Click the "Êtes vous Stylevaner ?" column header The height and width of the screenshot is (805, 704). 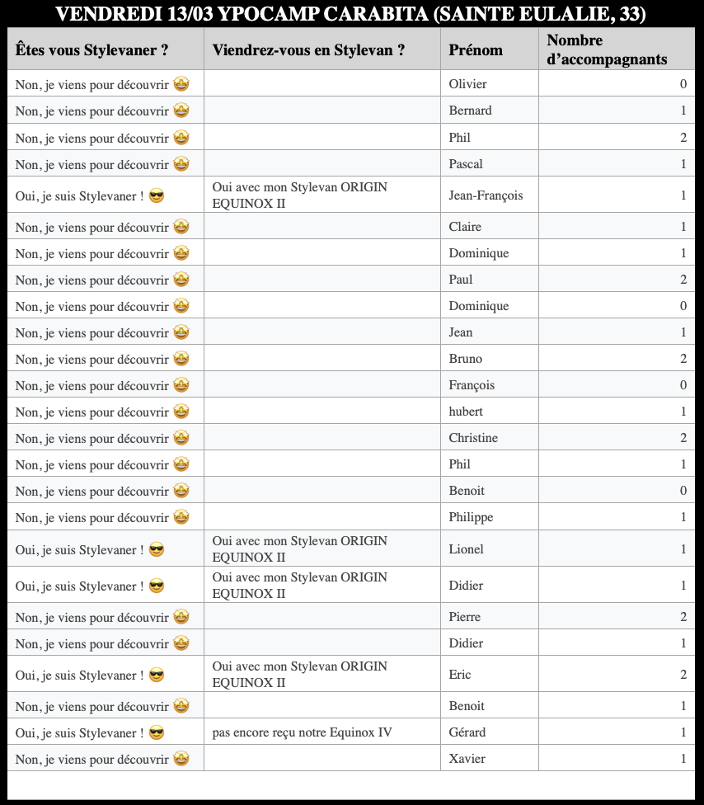point(92,49)
